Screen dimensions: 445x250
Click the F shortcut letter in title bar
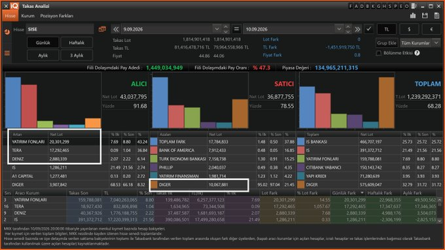[351, 7]
